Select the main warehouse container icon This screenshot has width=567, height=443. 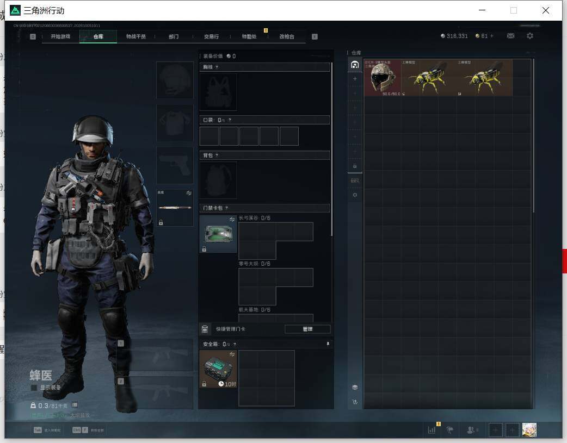(355, 65)
